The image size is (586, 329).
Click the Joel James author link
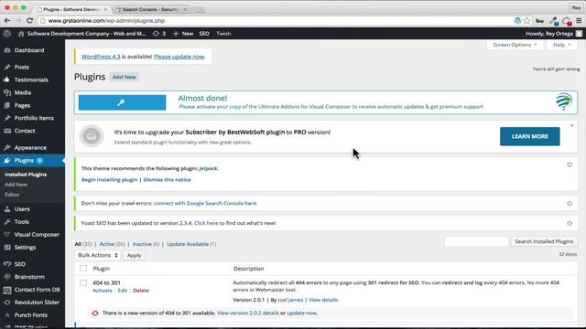pyautogui.click(x=290, y=300)
